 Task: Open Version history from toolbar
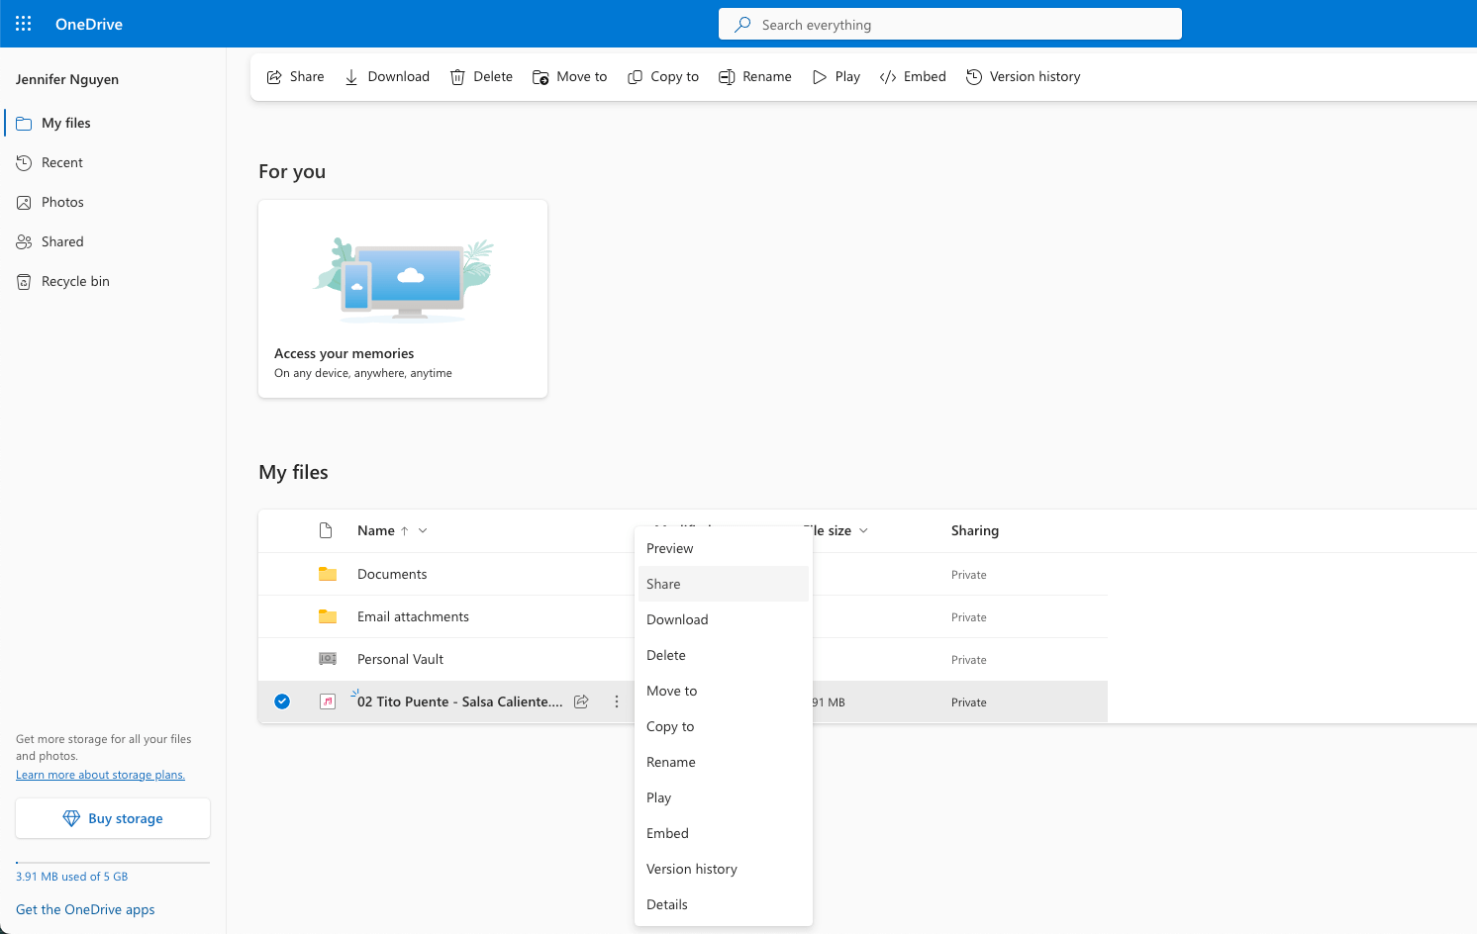click(x=1024, y=77)
